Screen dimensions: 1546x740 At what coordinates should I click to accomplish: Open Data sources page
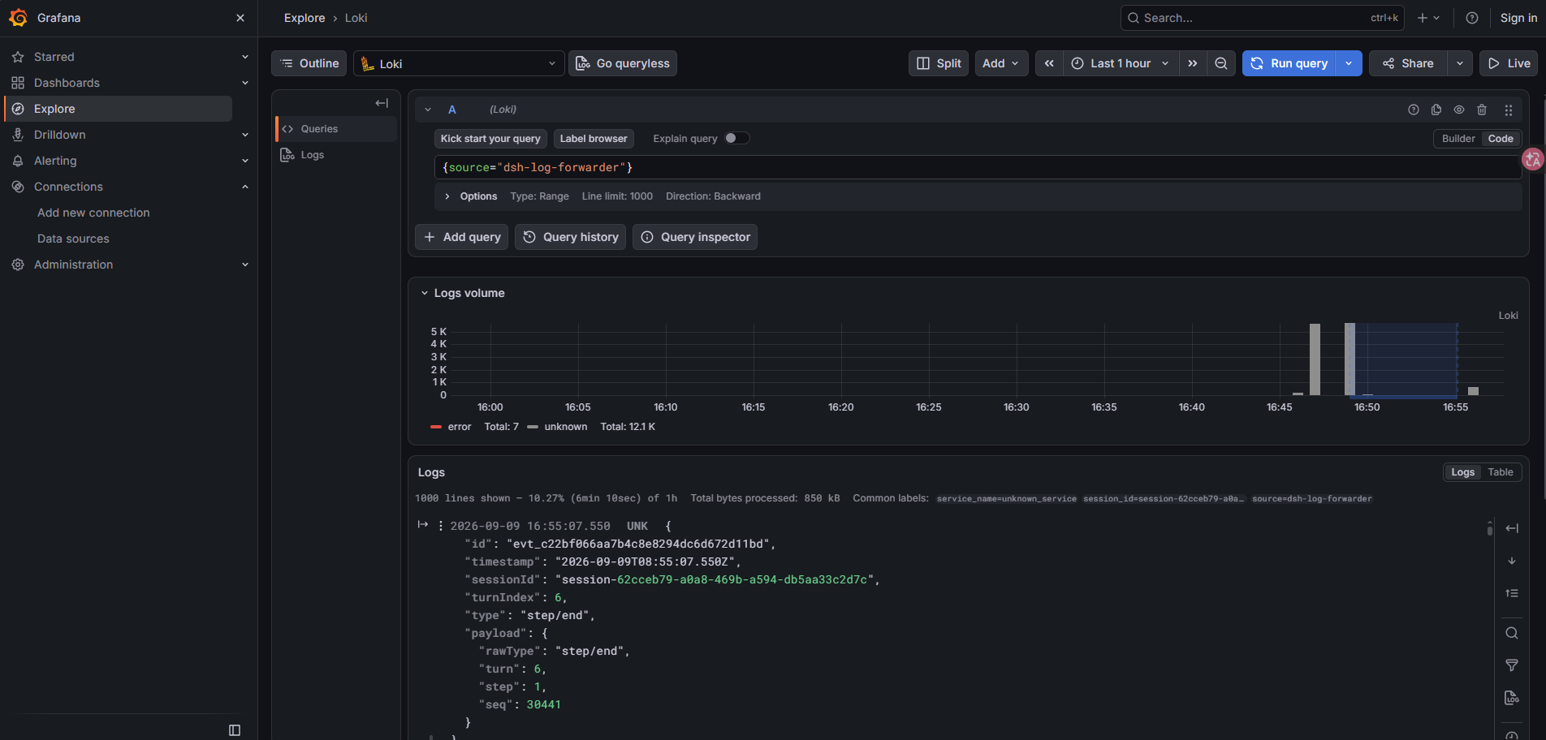click(x=73, y=239)
